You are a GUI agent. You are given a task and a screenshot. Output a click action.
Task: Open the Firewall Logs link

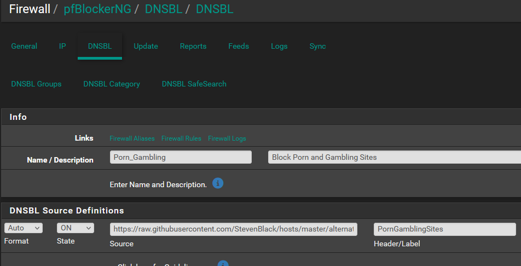pyautogui.click(x=227, y=138)
